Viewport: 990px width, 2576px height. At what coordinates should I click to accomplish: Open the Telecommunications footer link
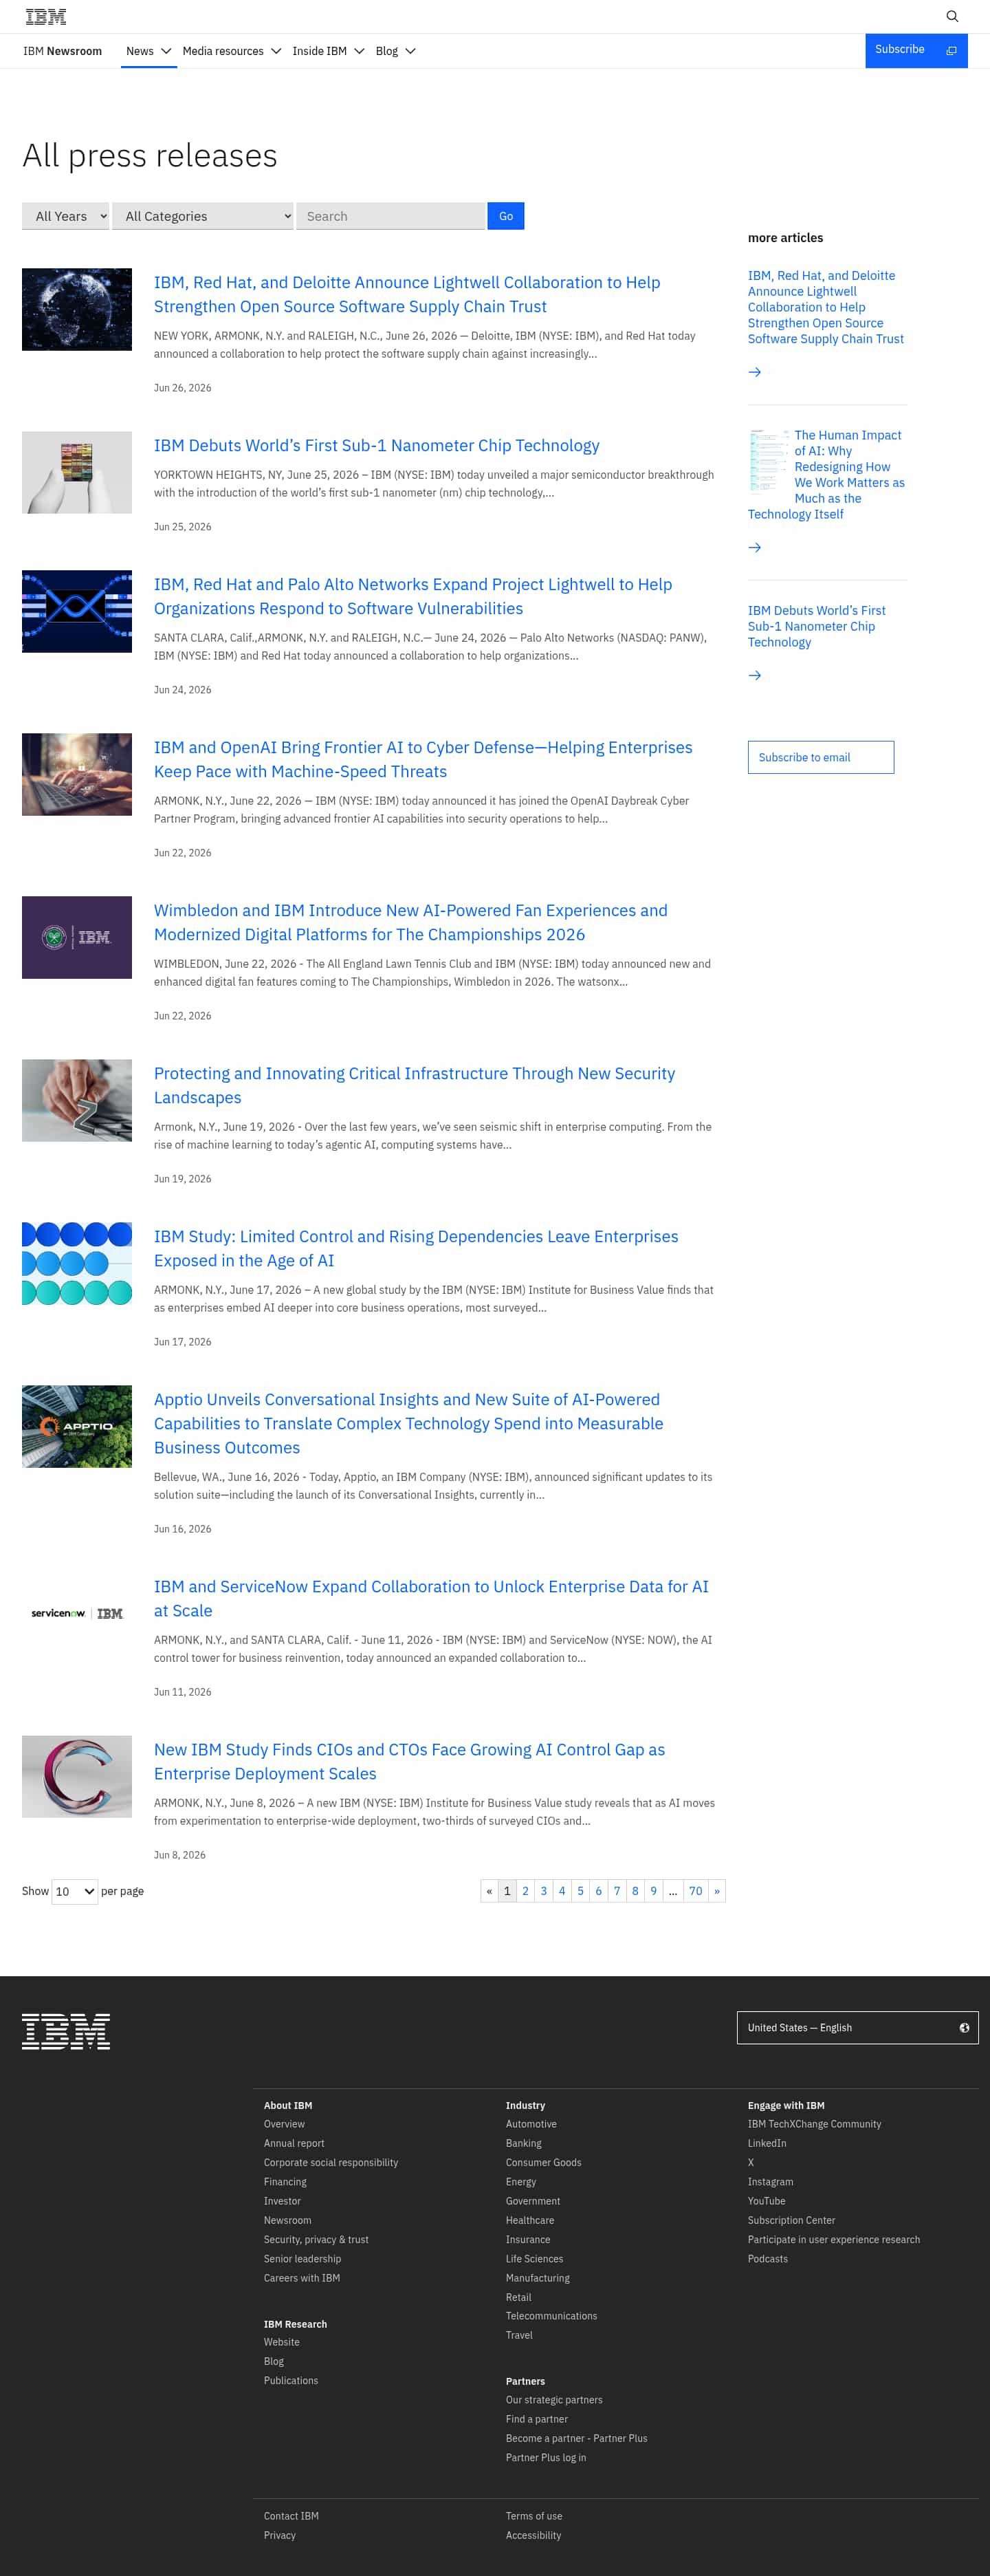point(551,2315)
